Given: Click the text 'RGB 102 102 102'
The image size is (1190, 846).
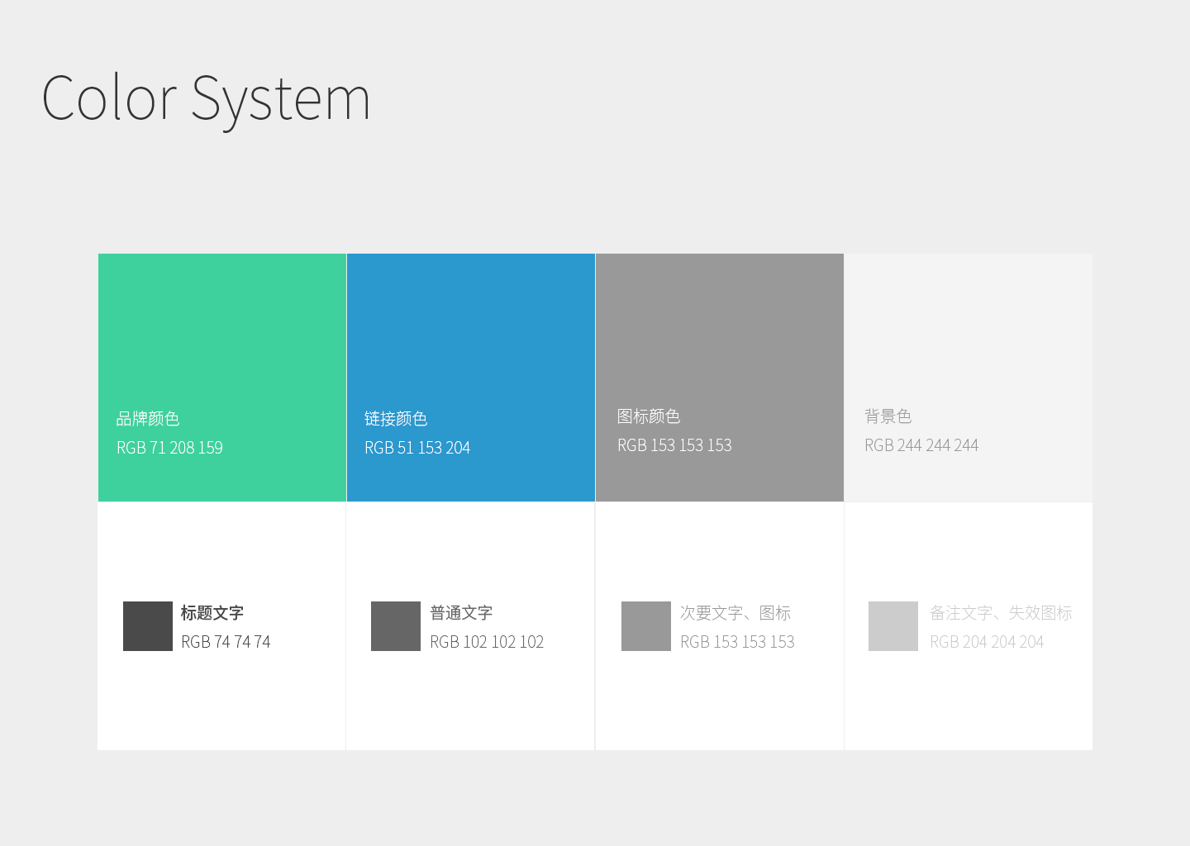Looking at the screenshot, I should [x=487, y=642].
